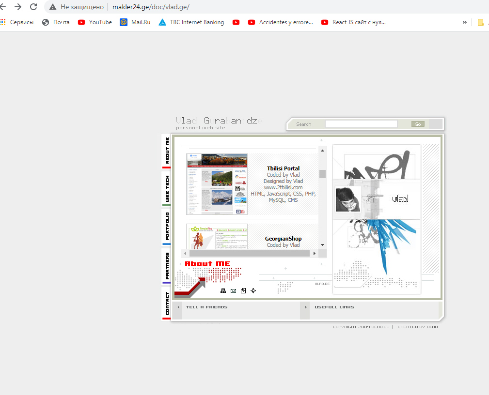Select the Web Tech side tab

[x=167, y=189]
